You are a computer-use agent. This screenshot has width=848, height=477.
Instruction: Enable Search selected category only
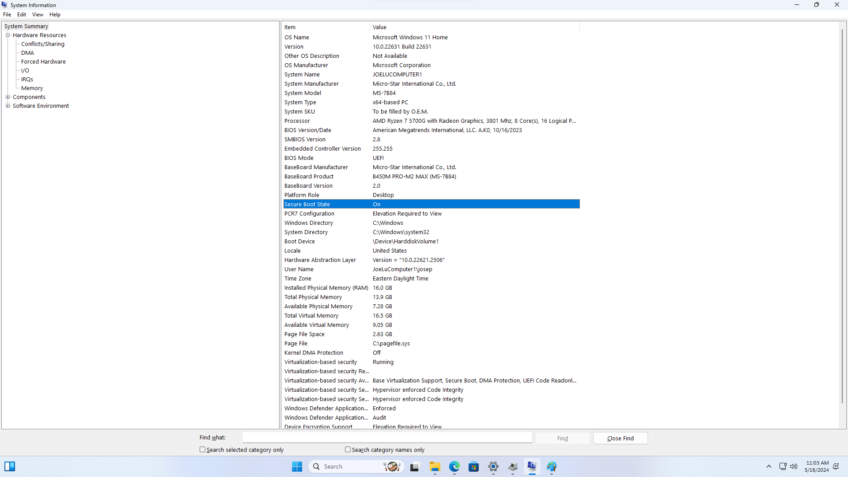(x=203, y=450)
